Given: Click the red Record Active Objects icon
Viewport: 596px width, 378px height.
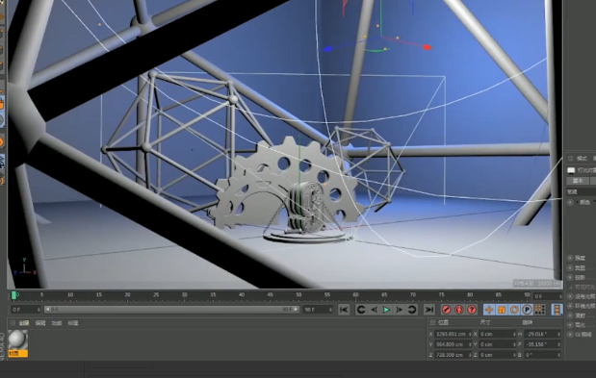Looking at the screenshot, I should (x=446, y=310).
